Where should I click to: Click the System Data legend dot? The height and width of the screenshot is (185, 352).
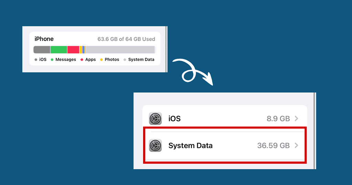coord(125,59)
